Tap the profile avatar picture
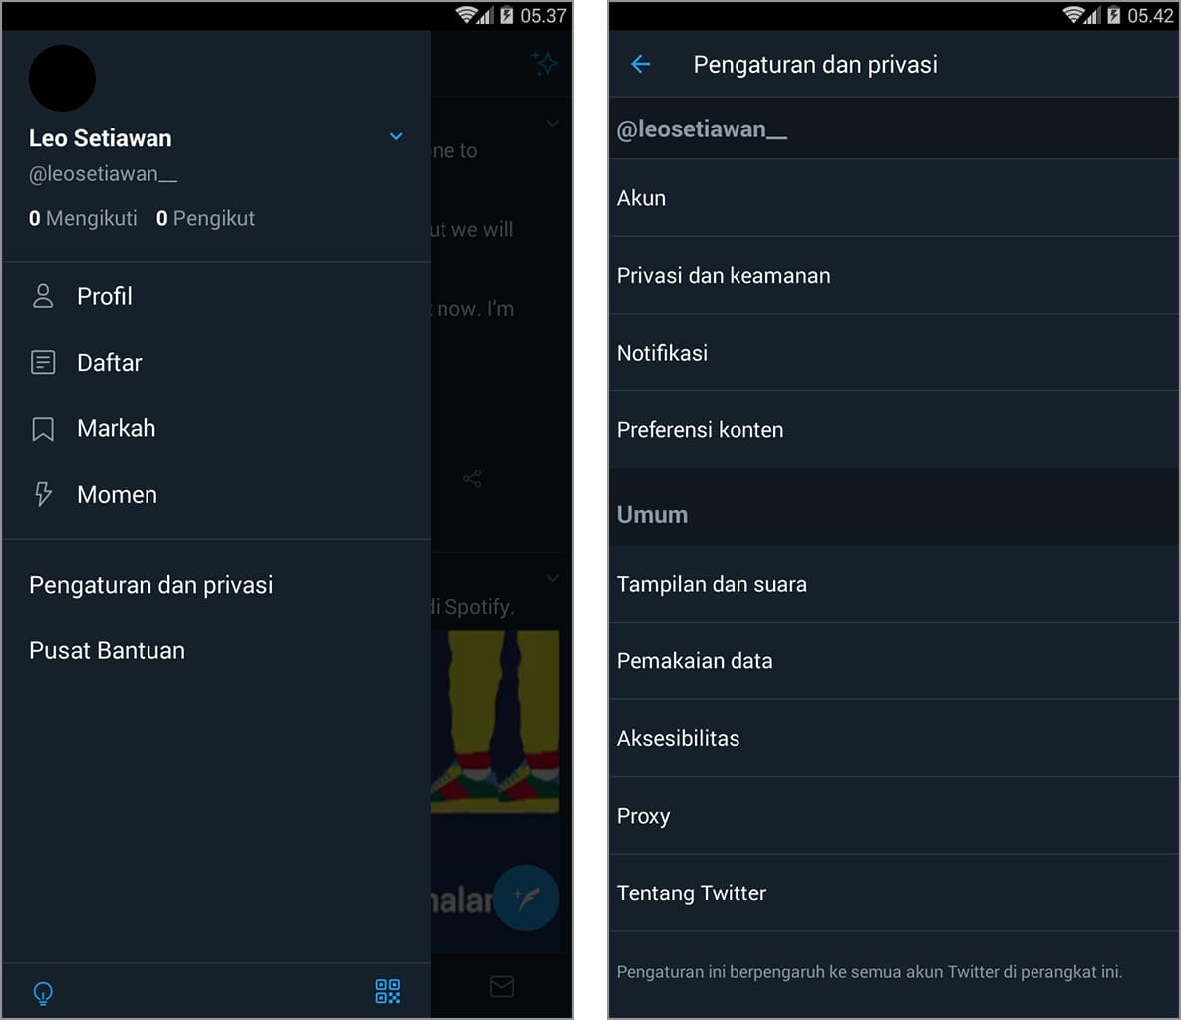This screenshot has width=1181, height=1020. (x=62, y=79)
